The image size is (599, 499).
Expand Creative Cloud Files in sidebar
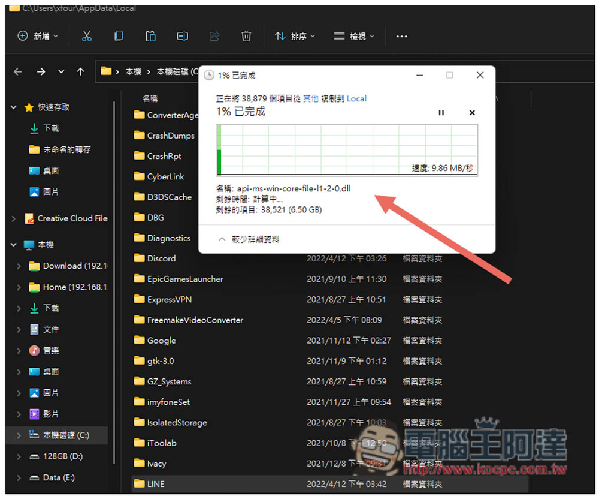[x=14, y=219]
